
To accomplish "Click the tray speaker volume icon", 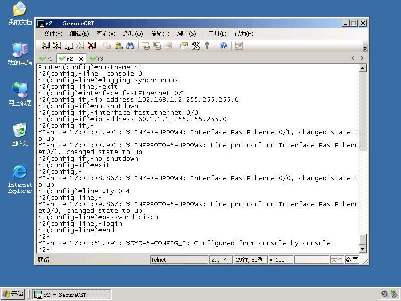I will 384,294.
